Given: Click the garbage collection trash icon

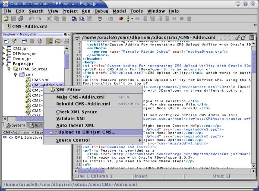Looking at the screenshot, I should click(x=189, y=19).
